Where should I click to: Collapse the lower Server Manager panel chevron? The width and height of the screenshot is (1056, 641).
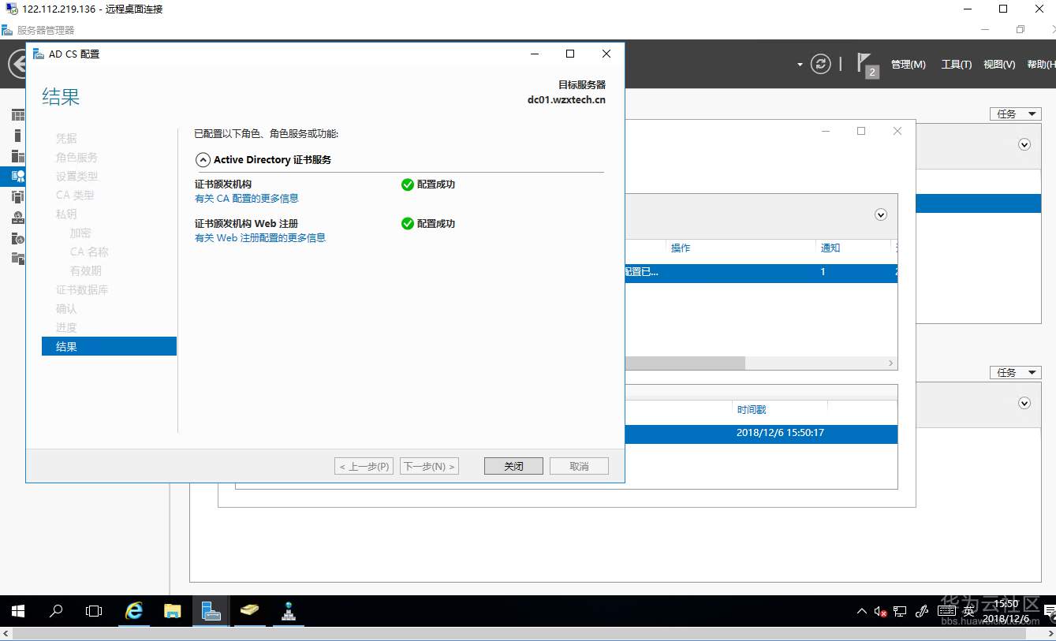(1024, 403)
